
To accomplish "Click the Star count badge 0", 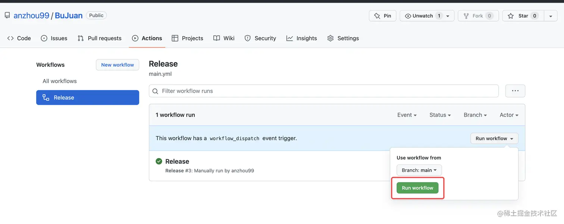I will coord(535,16).
